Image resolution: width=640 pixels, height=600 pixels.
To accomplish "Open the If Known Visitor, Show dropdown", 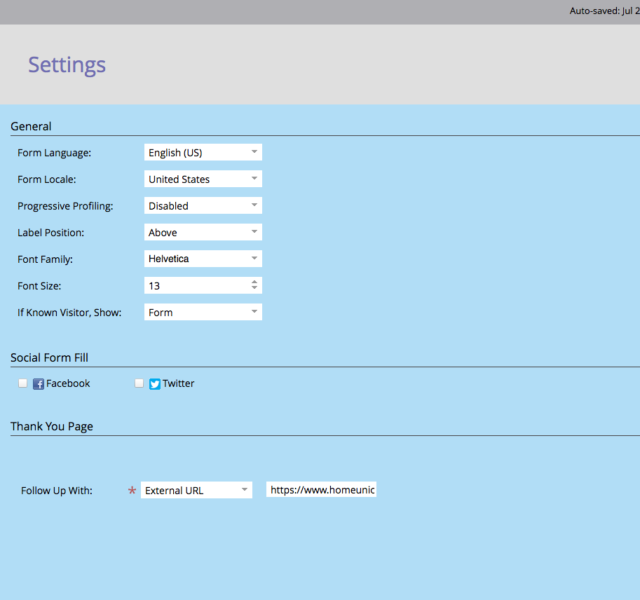I will pyautogui.click(x=203, y=313).
